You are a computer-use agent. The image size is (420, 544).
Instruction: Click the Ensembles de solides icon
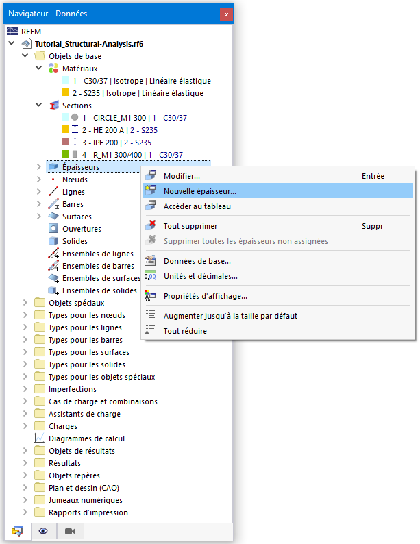pos(53,290)
